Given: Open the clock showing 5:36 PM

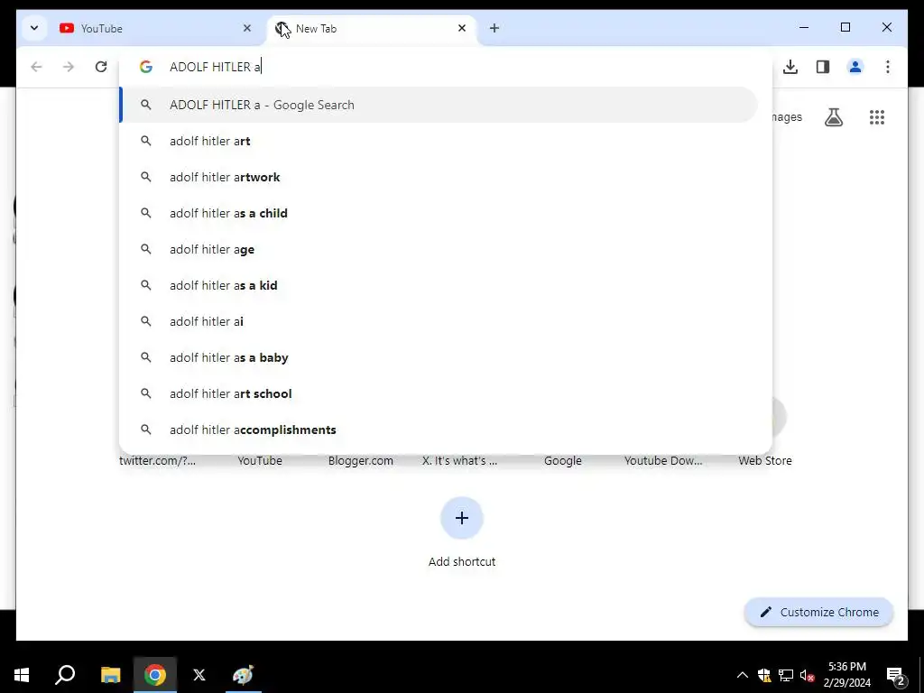Looking at the screenshot, I should point(846,675).
